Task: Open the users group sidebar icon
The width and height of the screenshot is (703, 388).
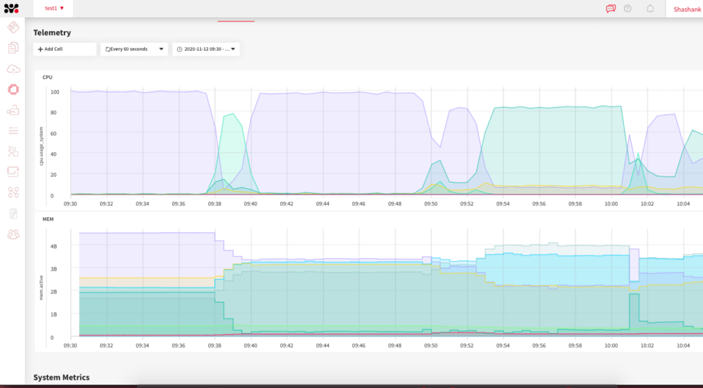Action: tap(14, 234)
